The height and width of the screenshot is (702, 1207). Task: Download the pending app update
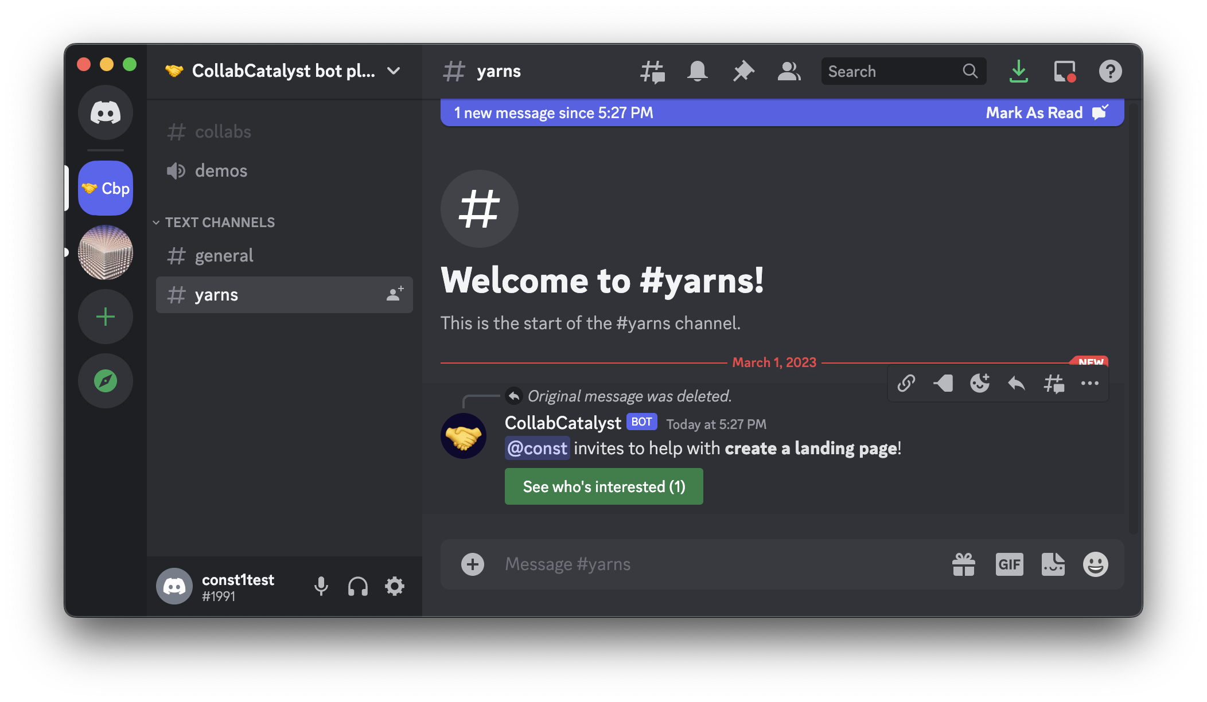coord(1019,71)
